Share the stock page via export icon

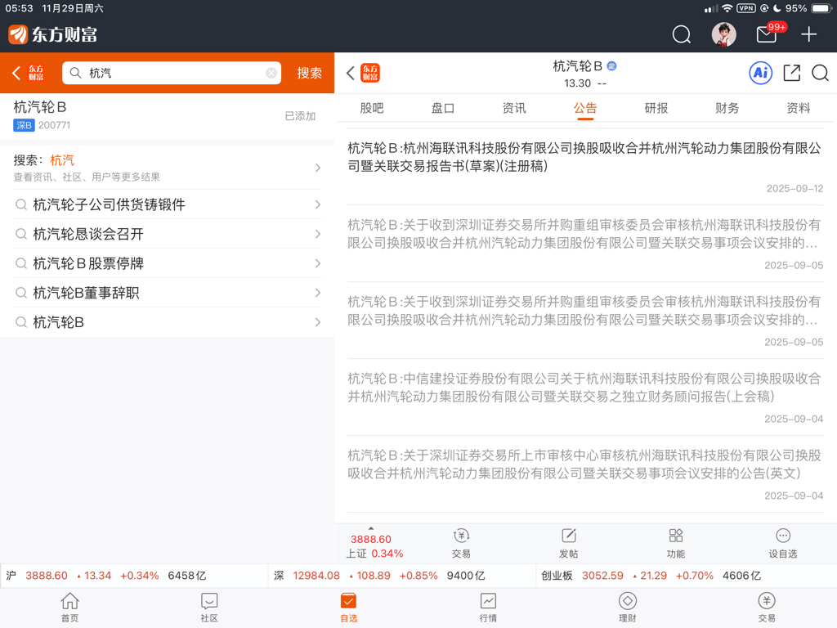point(791,73)
